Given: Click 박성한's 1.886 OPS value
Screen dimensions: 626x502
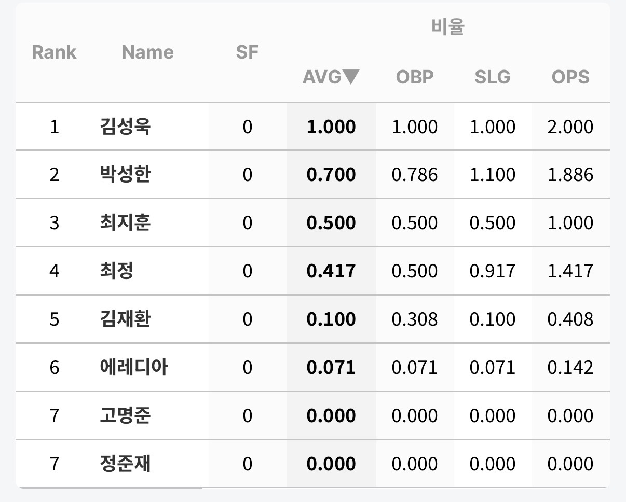Looking at the screenshot, I should pyautogui.click(x=570, y=175).
